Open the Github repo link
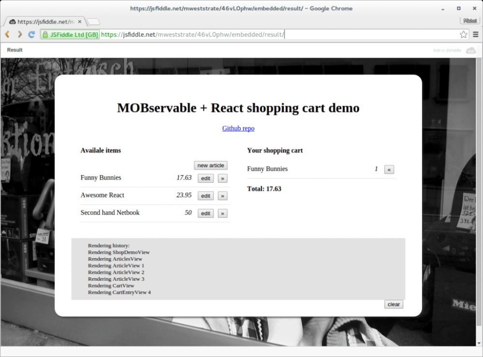 tap(238, 128)
